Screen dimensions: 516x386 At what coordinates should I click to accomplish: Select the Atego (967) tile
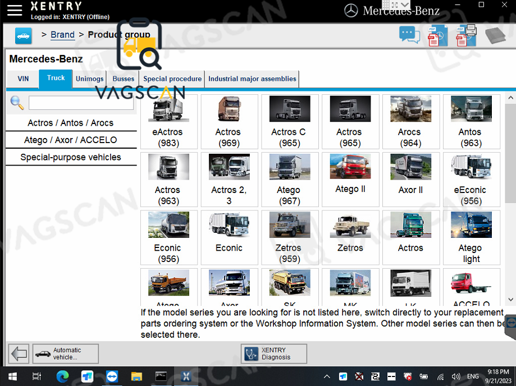(x=290, y=180)
